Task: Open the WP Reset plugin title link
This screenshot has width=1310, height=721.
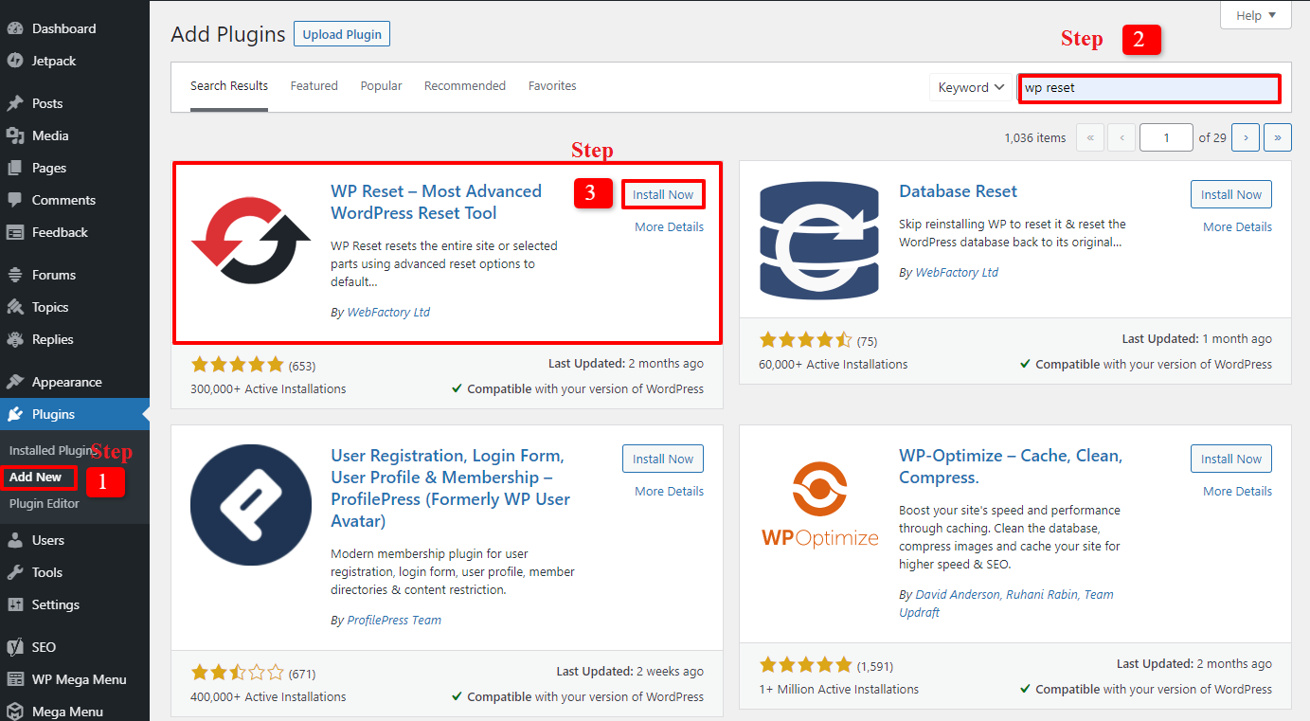Action: click(436, 202)
